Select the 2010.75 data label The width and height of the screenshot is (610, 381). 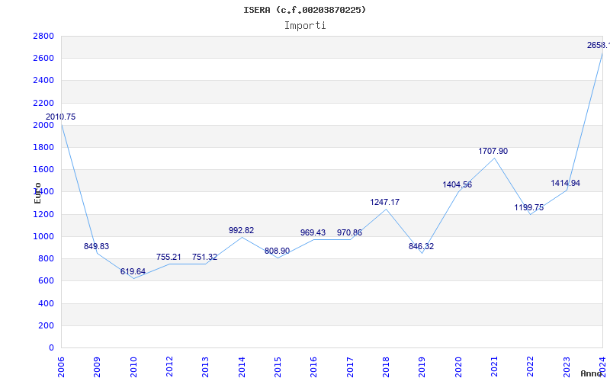pos(61,117)
